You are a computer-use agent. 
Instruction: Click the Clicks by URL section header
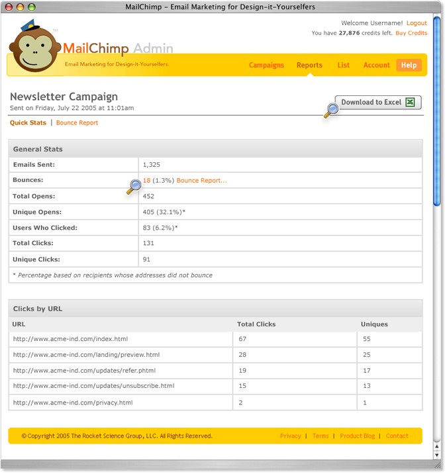[x=215, y=309]
